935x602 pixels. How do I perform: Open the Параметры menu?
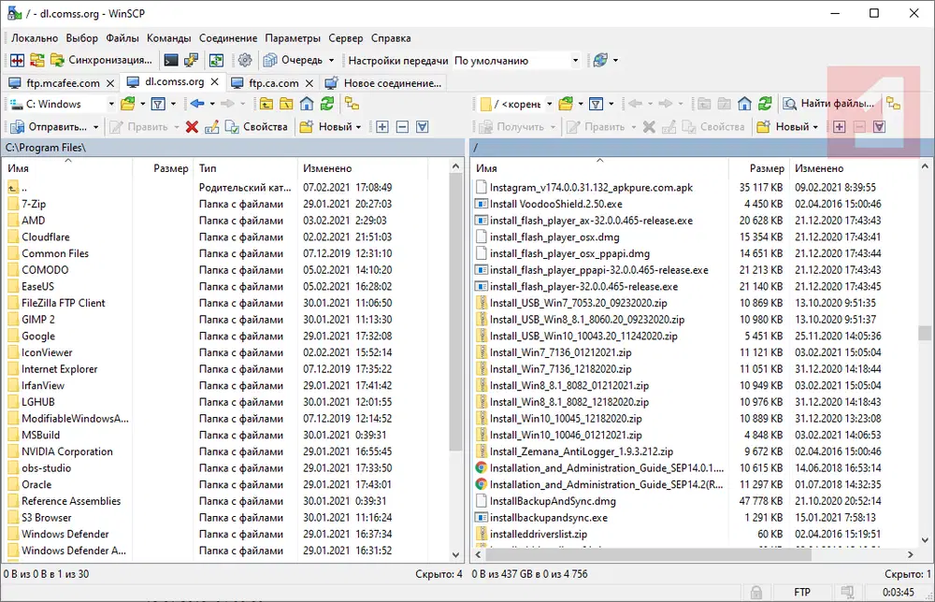(292, 38)
